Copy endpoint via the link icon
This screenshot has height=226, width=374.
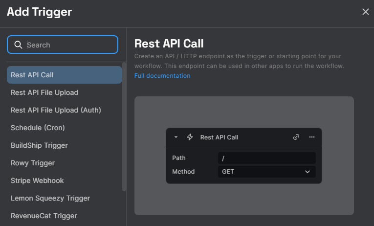[296, 137]
